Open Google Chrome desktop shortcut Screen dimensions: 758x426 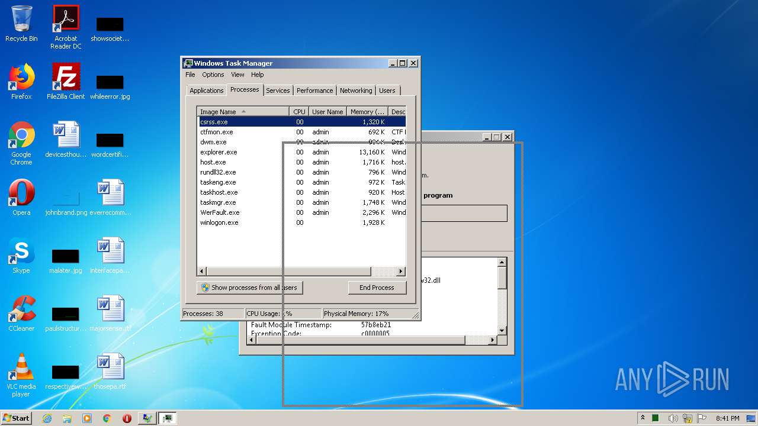coord(21,143)
